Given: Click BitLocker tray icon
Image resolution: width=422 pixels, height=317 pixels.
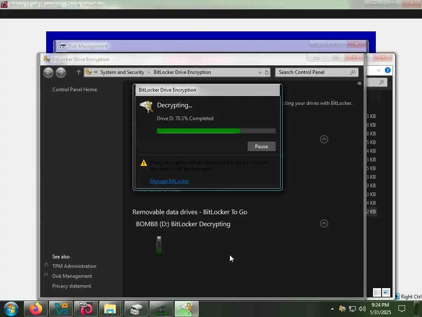Looking at the screenshot, I should pos(342,309).
